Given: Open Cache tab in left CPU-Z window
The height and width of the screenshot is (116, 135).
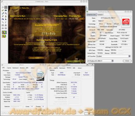Looking at the screenshot, I should [x=9, y=68].
